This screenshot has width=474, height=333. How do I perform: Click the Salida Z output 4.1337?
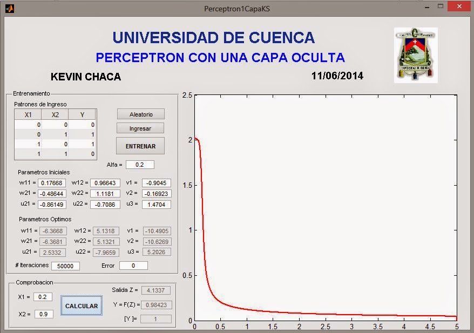coord(156,290)
